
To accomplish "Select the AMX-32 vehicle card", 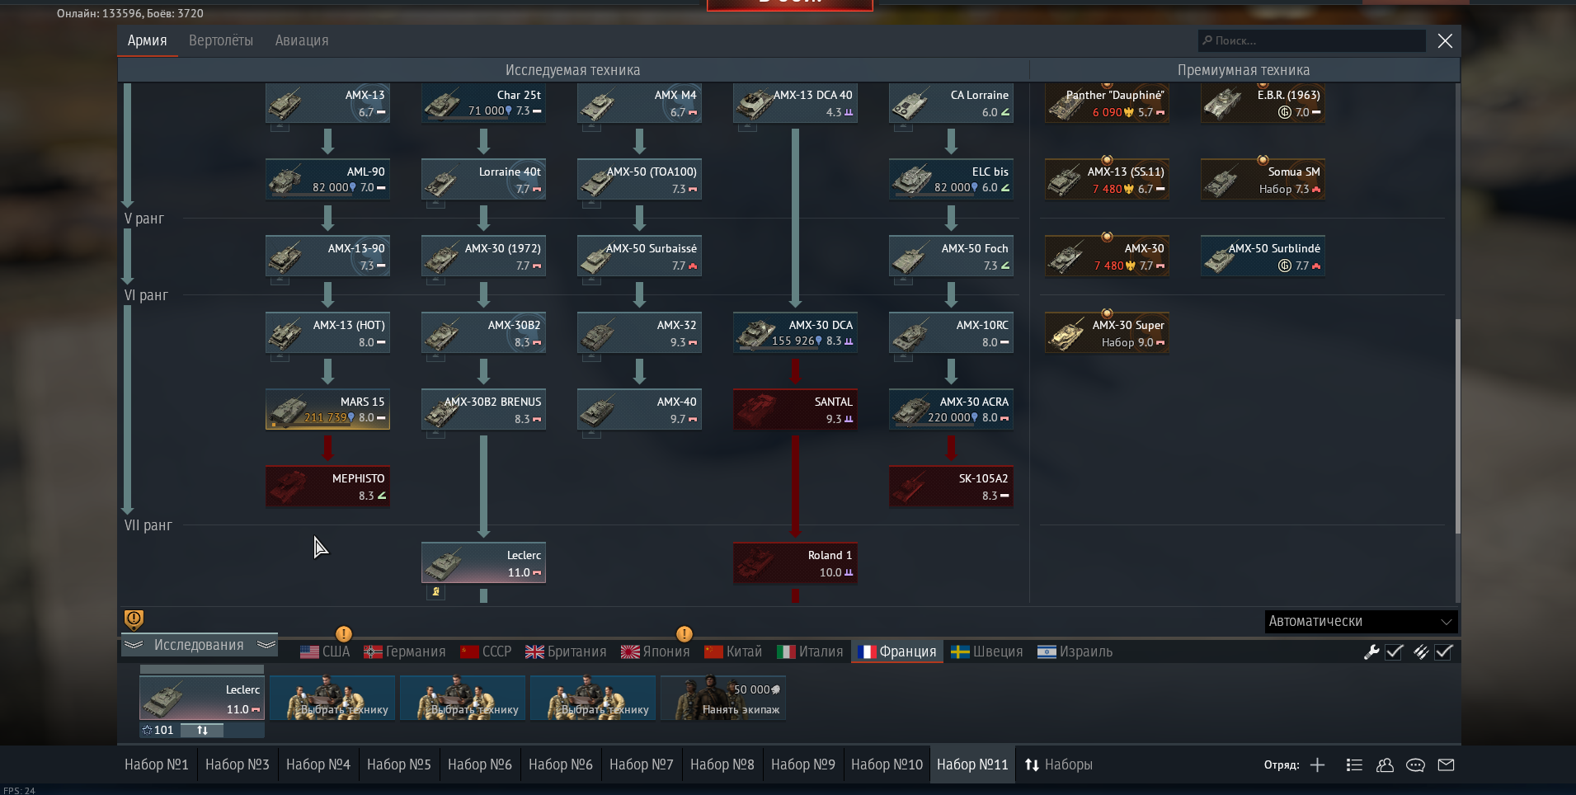I will [639, 333].
